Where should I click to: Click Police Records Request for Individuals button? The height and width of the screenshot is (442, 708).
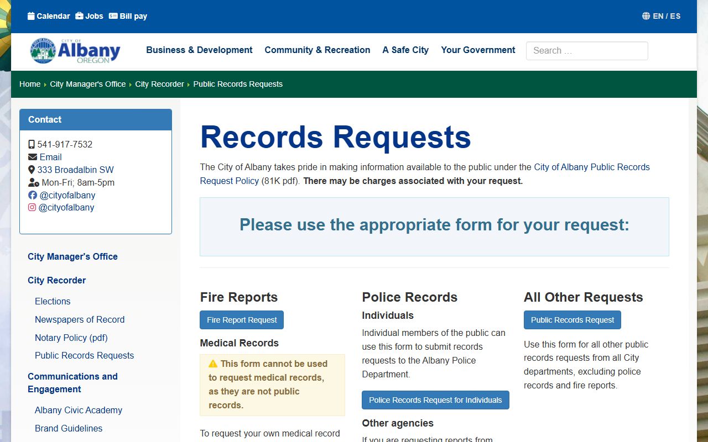pyautogui.click(x=435, y=400)
